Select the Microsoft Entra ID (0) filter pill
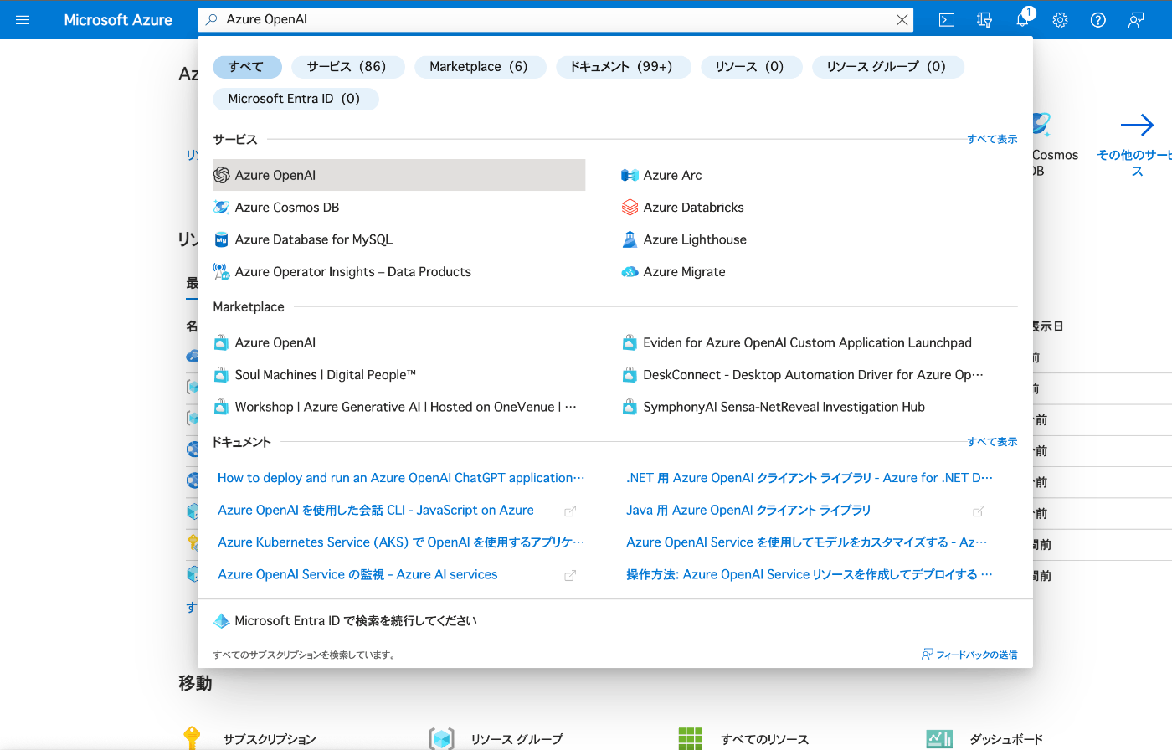Viewport: 1172px width, 750px height. click(295, 99)
